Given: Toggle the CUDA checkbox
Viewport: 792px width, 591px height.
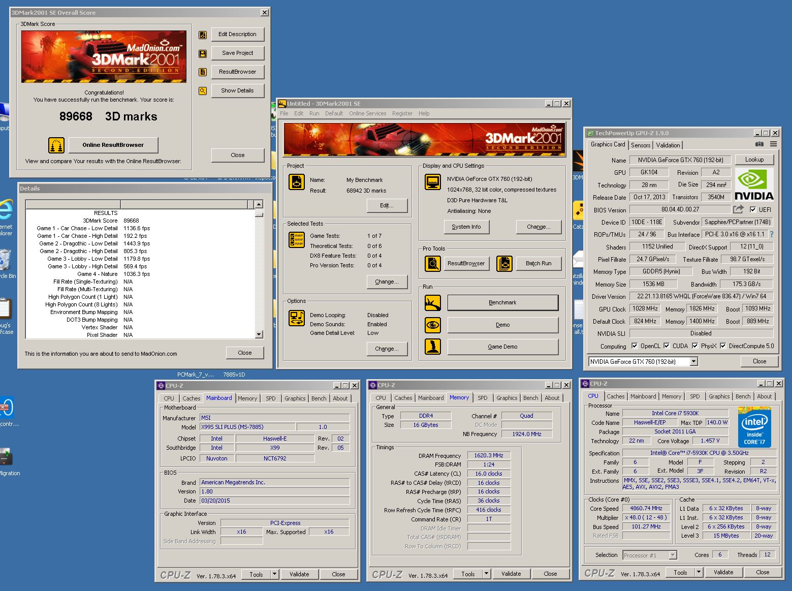Looking at the screenshot, I should tap(667, 346).
